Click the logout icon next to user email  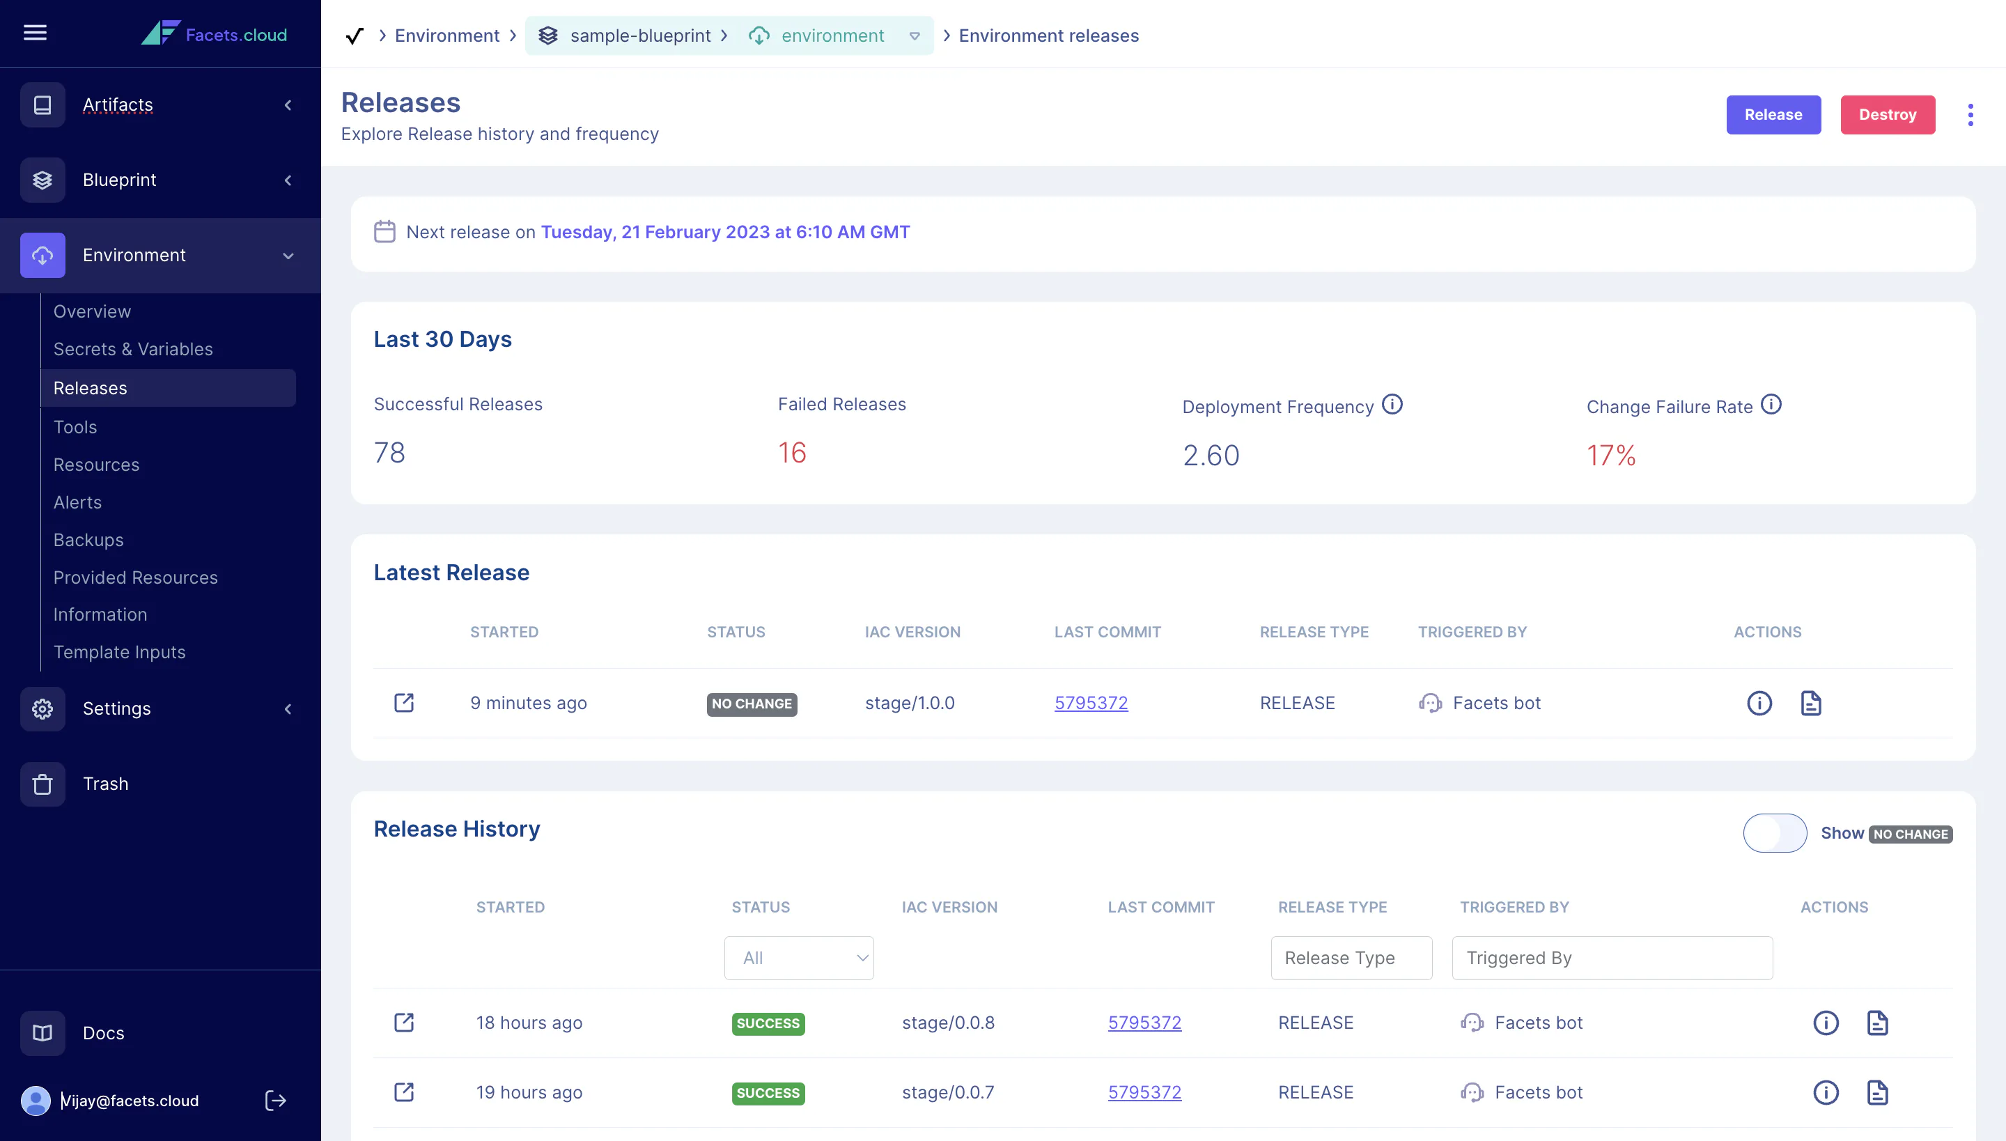(x=275, y=1101)
